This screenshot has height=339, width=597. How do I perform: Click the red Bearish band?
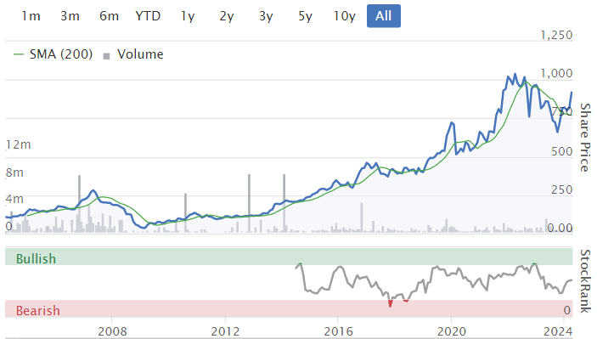pyautogui.click(x=289, y=308)
